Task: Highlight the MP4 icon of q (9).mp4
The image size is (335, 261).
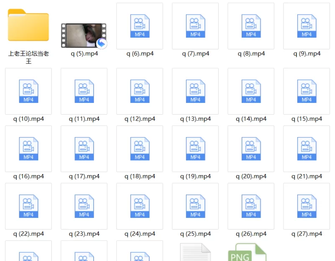Action: (x=307, y=26)
